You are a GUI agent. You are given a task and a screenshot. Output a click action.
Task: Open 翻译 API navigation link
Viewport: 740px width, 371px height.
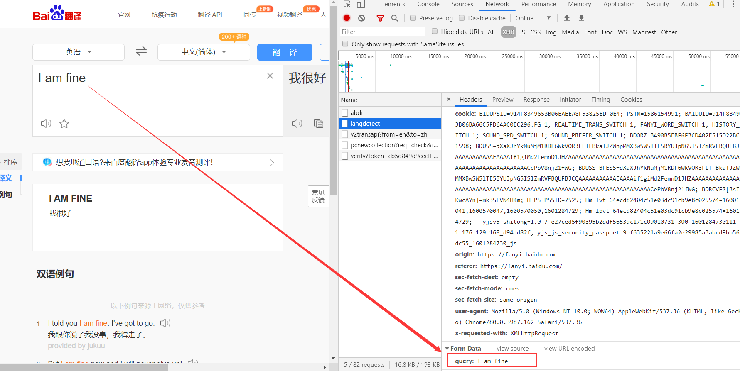click(210, 15)
